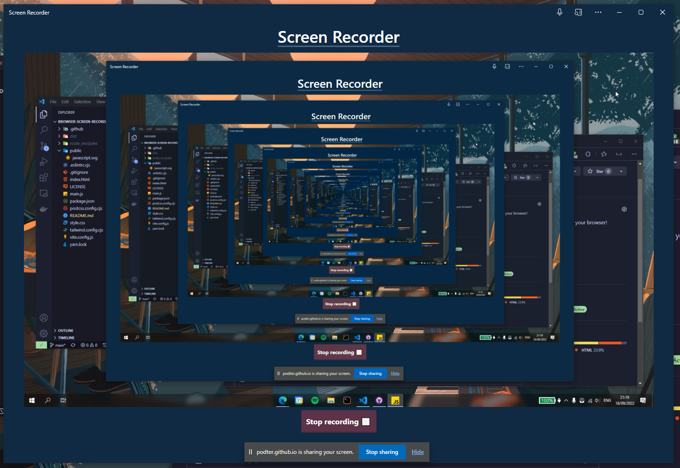The width and height of the screenshot is (680, 468).
Task: Click the VS Code icon on the largest previewed taskbar
Action: [x=363, y=400]
